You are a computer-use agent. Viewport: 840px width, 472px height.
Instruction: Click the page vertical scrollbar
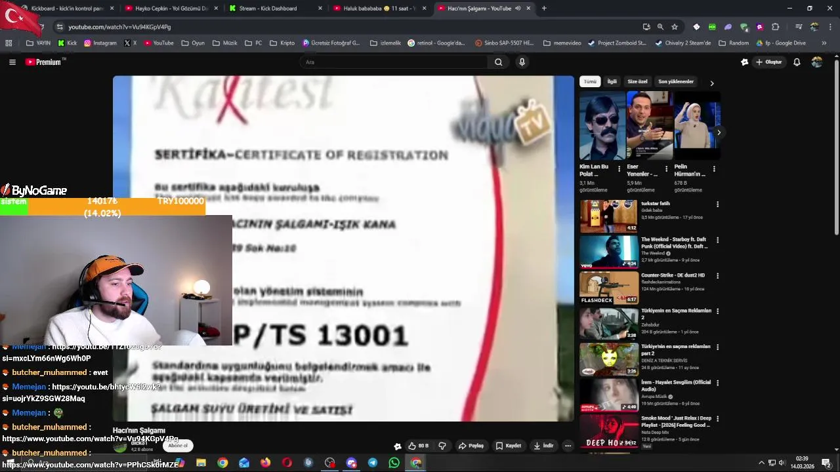836,147
